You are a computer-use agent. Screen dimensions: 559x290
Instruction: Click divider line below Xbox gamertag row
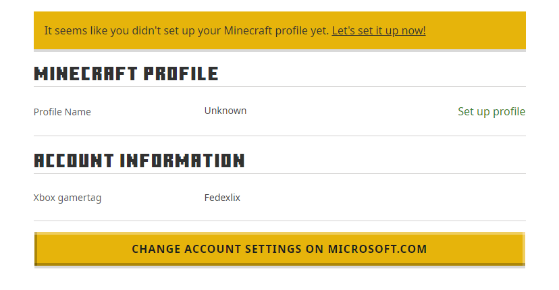(279, 221)
